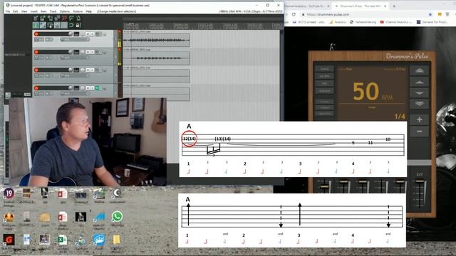456x256 pixels.
Task: Open the Track menu in REAPER
Action: [x=53, y=11]
